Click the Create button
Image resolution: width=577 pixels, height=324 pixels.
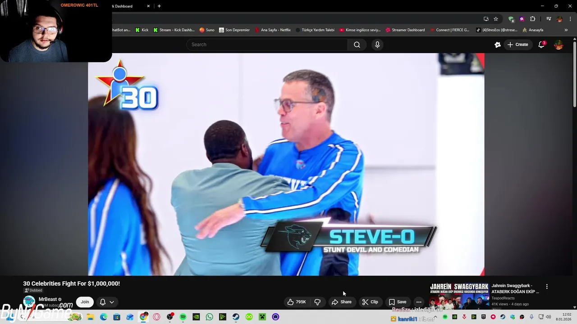pos(517,45)
